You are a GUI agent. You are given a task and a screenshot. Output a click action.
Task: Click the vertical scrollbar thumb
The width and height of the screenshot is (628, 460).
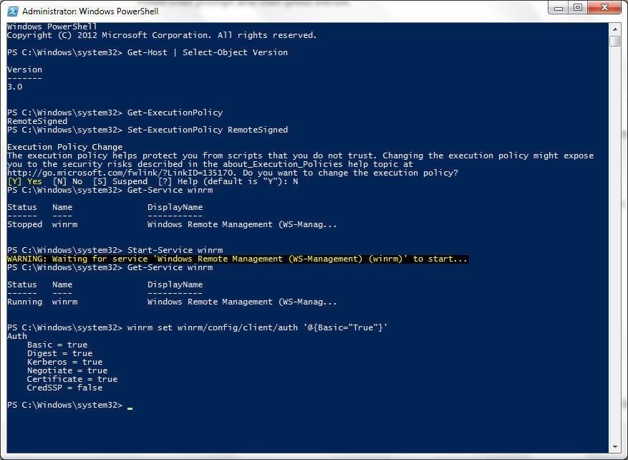pos(615,41)
